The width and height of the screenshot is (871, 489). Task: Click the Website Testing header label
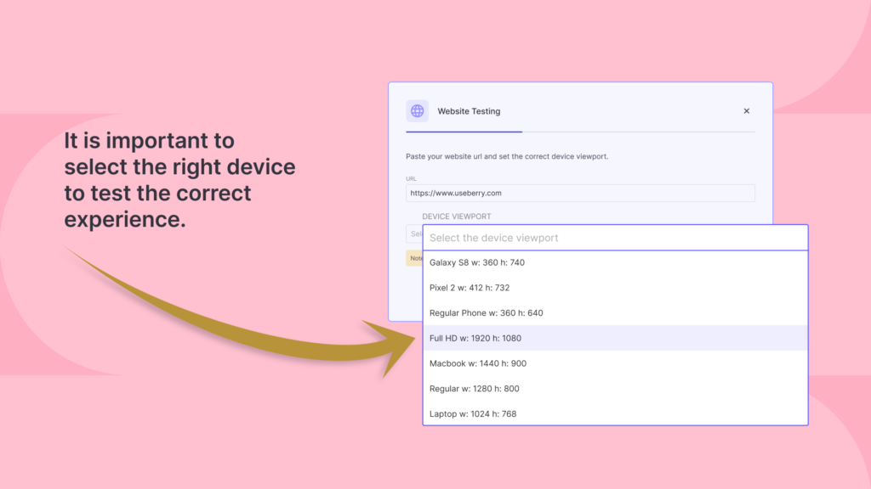click(469, 111)
